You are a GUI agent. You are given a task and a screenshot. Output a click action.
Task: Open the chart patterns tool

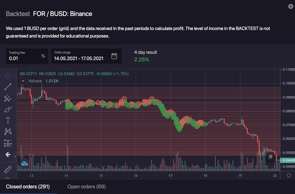(8, 132)
